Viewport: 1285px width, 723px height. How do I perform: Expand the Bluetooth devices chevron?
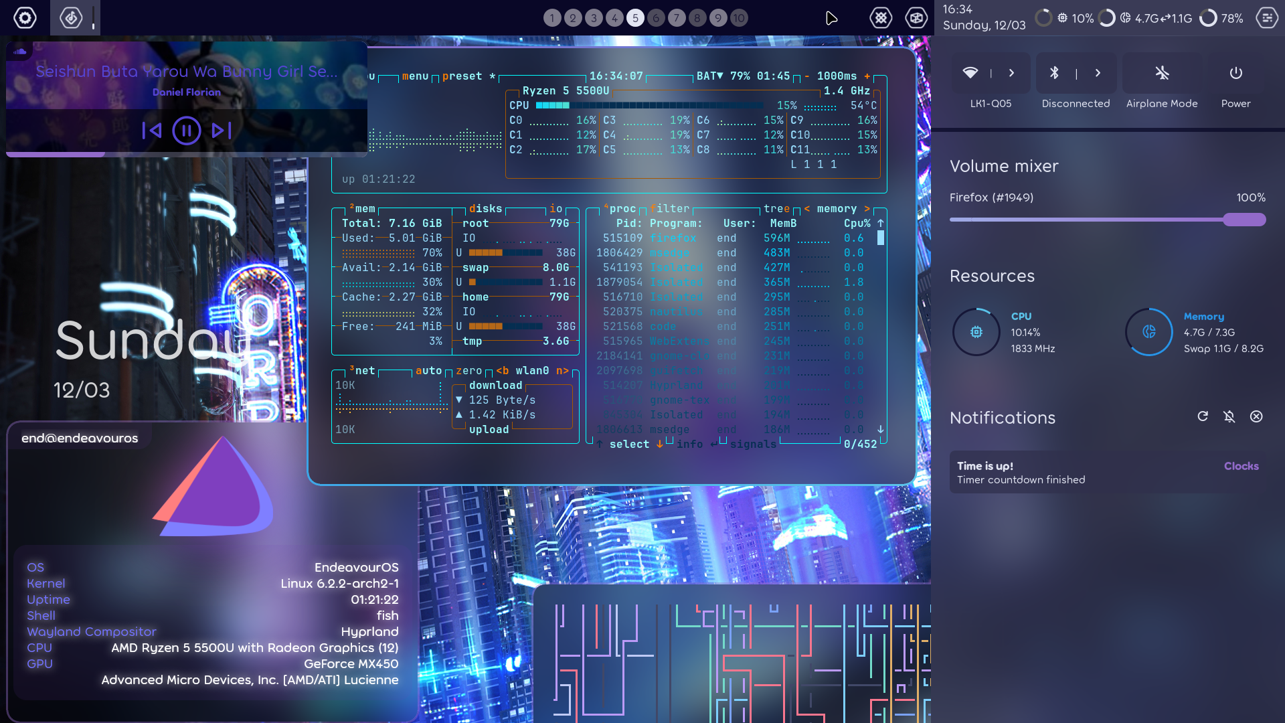(x=1098, y=73)
